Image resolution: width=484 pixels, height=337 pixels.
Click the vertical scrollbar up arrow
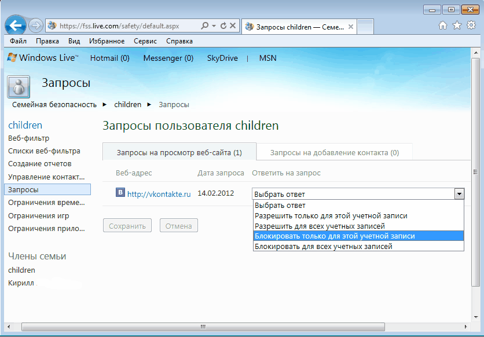click(476, 52)
